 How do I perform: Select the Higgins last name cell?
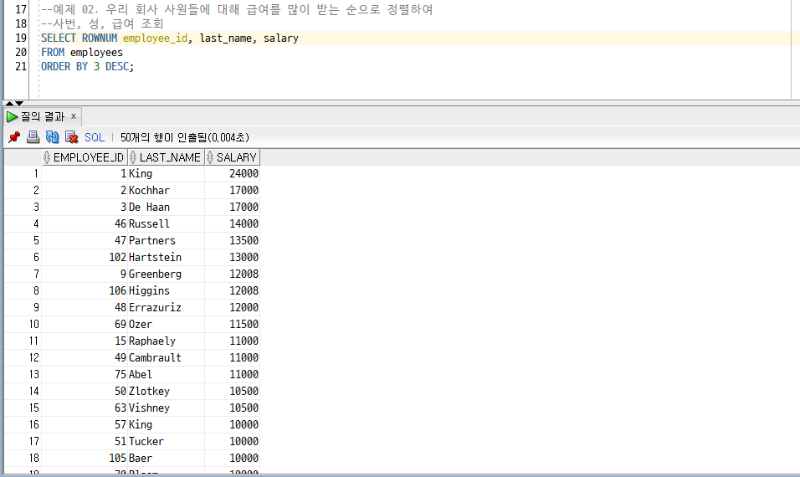[166, 290]
